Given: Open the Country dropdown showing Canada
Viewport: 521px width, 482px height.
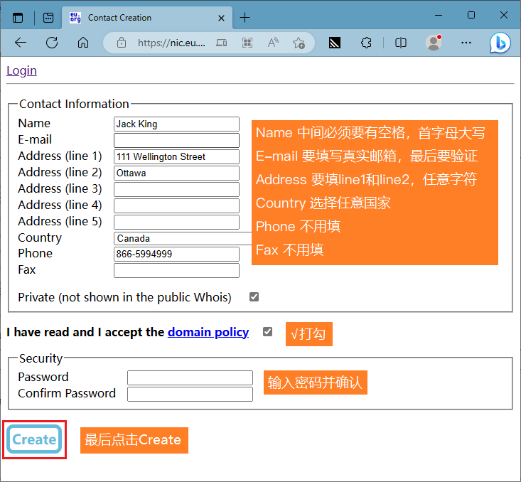Looking at the screenshot, I should coord(182,238).
